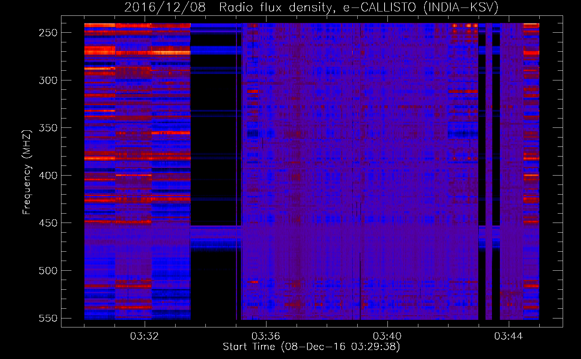
Task: Click the 03:36 time tick label
Action: coord(266,336)
